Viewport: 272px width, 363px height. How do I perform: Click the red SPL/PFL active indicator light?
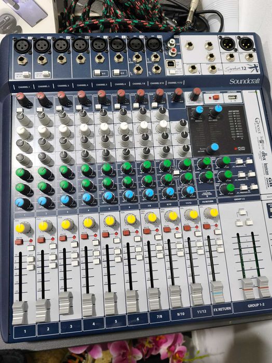pos(236,149)
